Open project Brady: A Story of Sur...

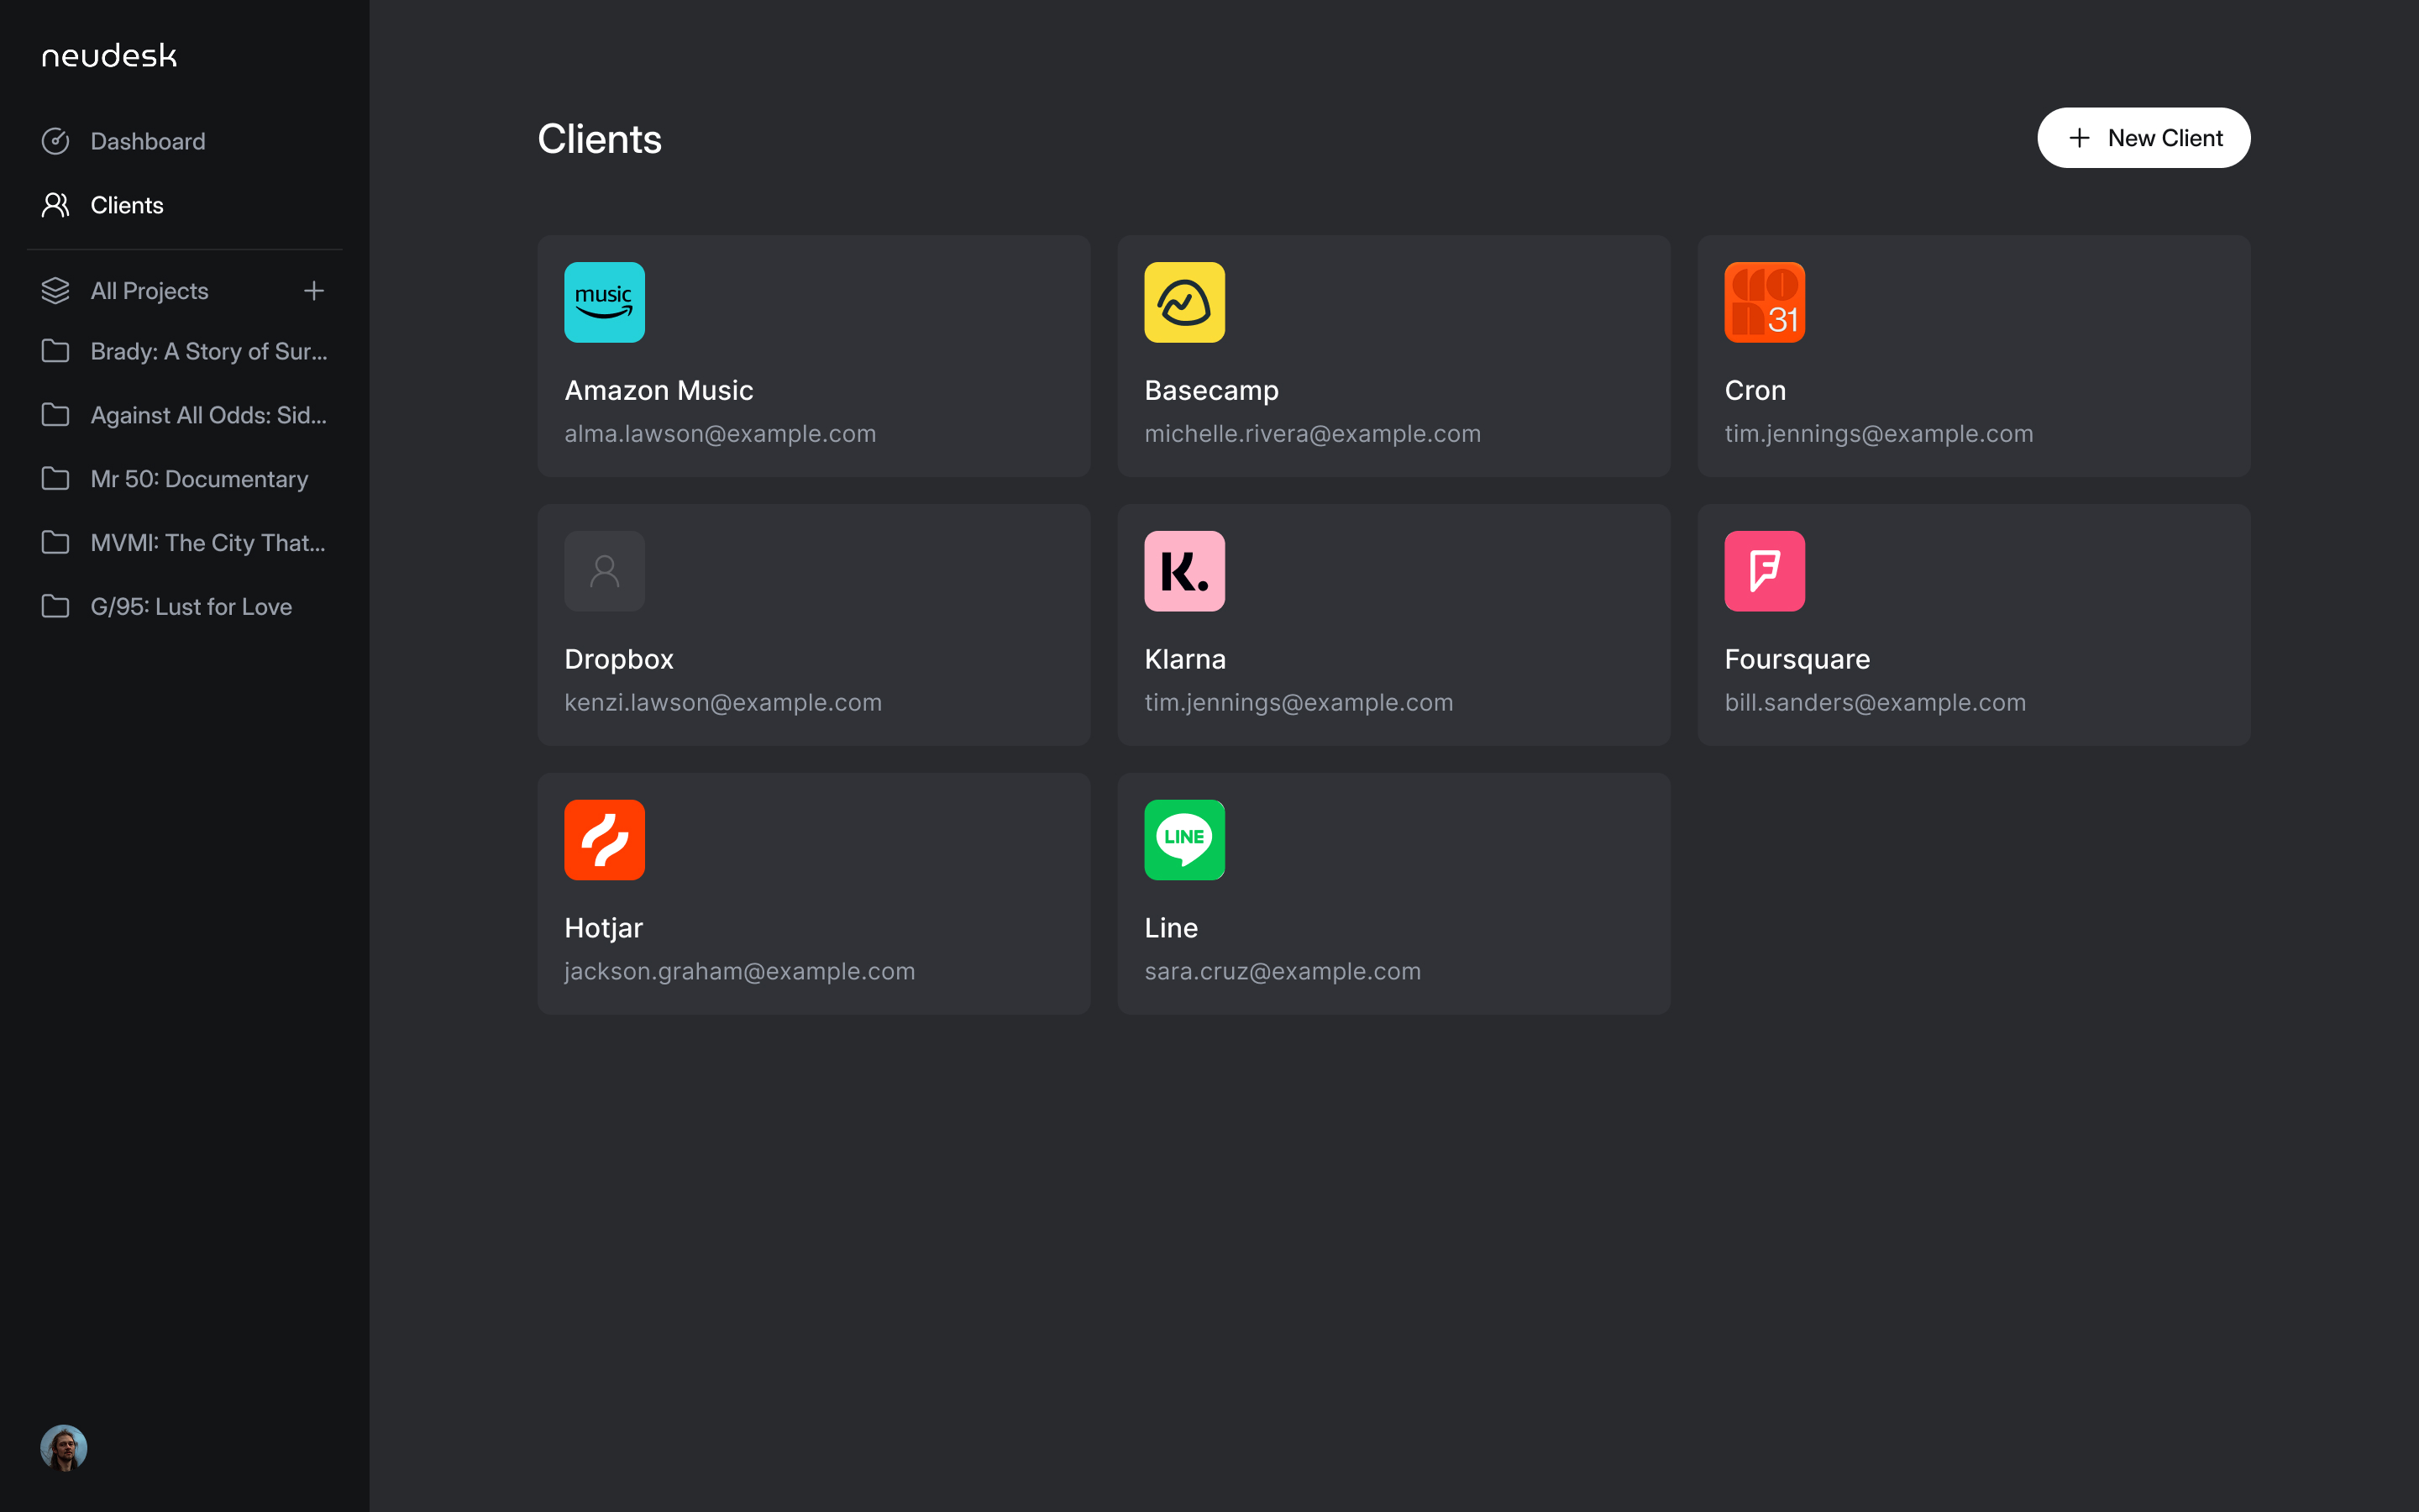(x=209, y=351)
